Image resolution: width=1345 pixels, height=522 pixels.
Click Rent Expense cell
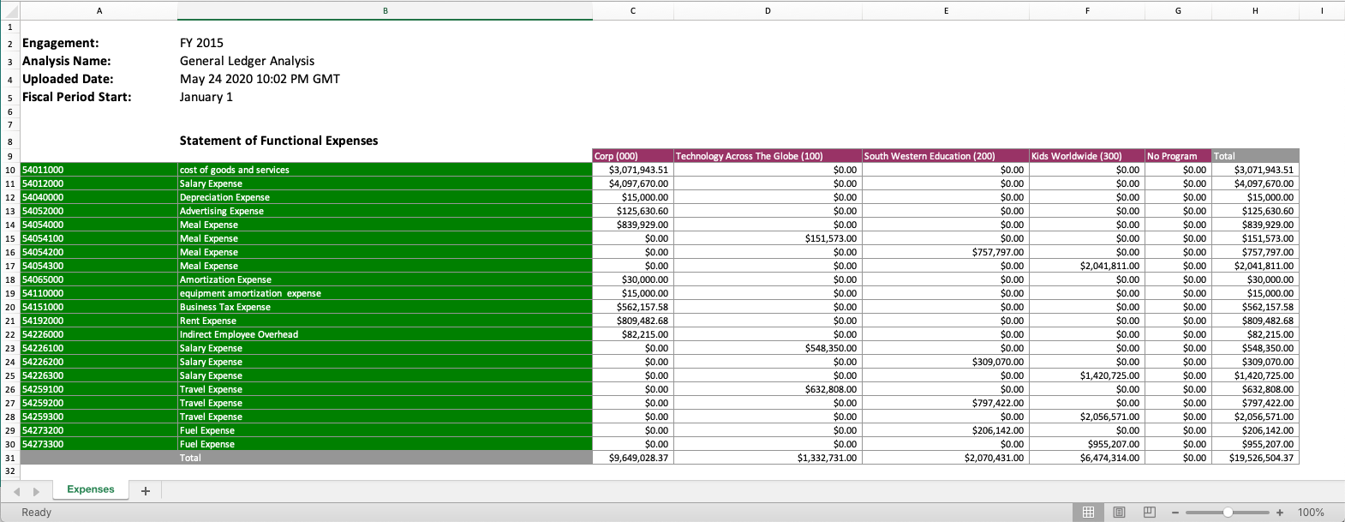pyautogui.click(x=386, y=321)
